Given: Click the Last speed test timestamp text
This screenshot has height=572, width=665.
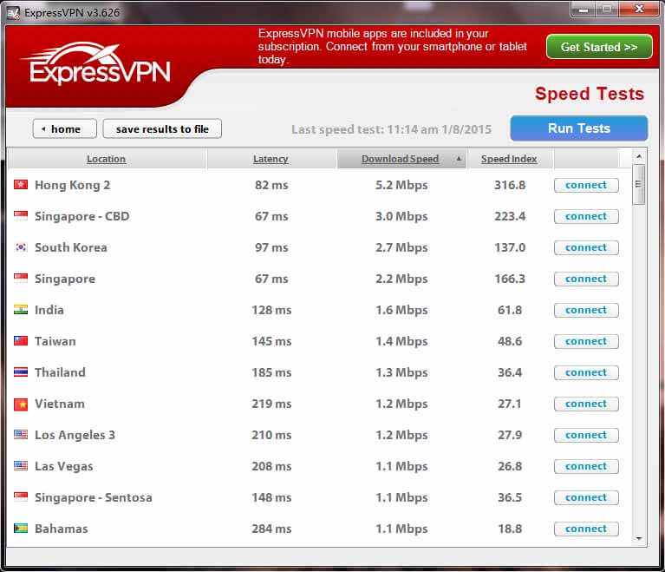Looking at the screenshot, I should [x=391, y=129].
